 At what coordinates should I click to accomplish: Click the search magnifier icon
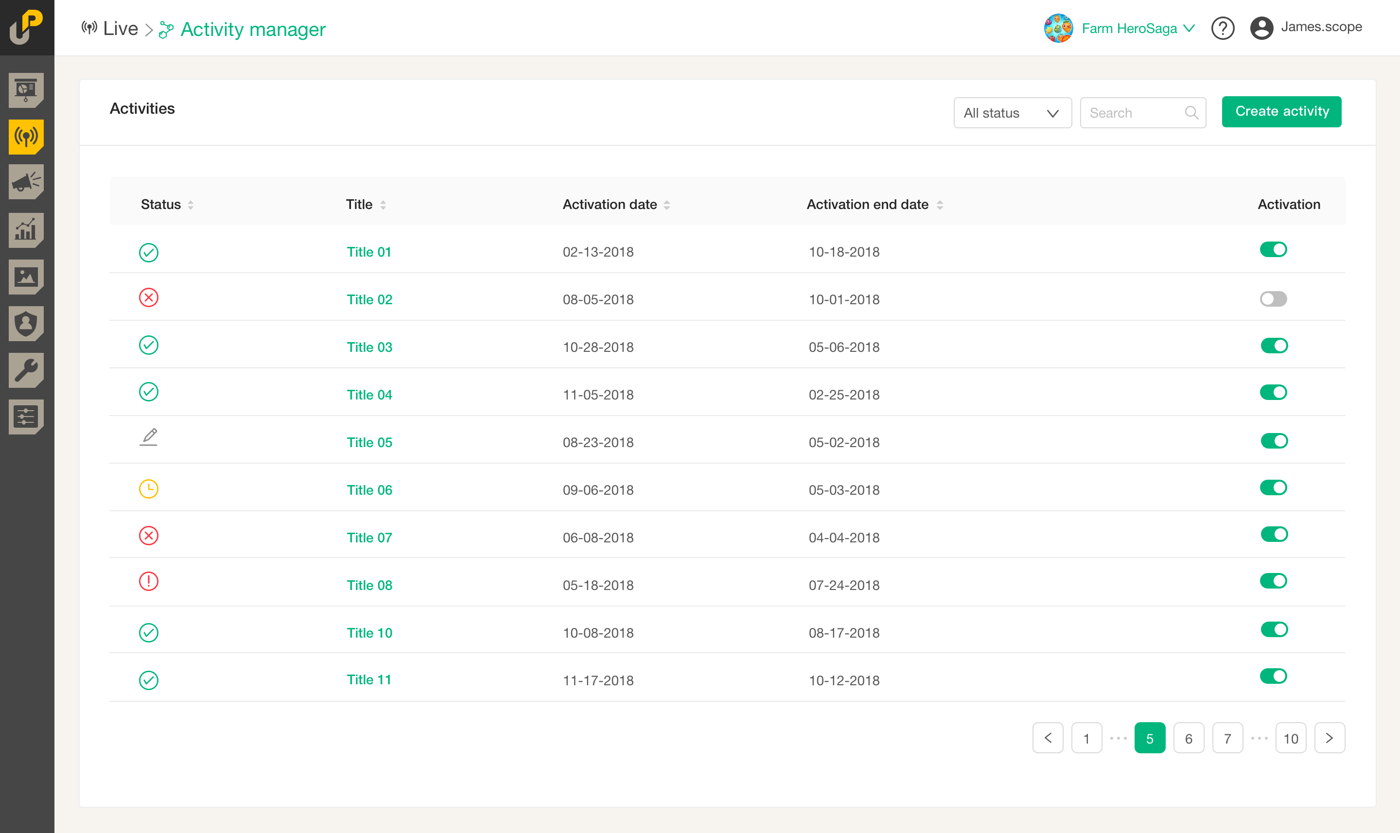1191,113
